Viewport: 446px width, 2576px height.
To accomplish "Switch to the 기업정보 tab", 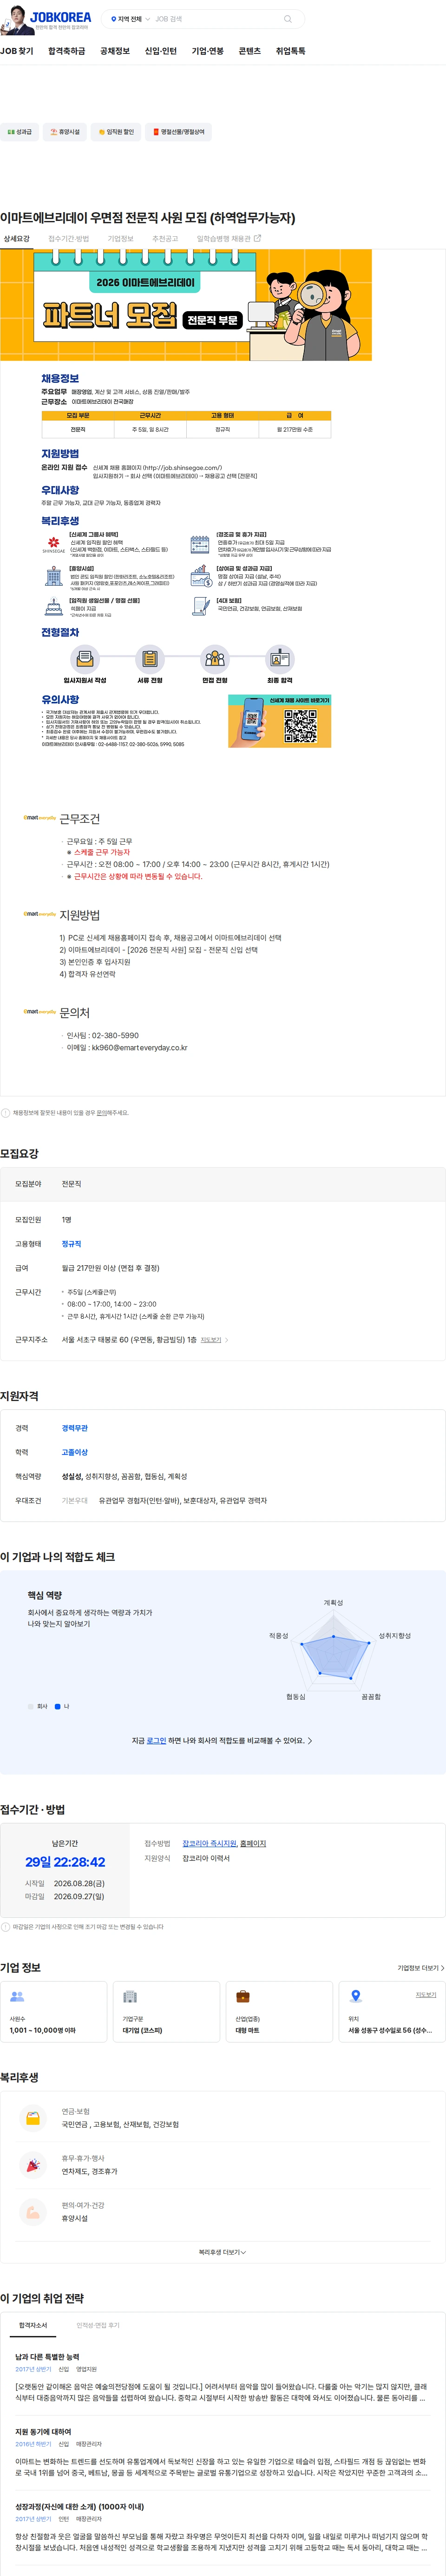I will point(121,239).
